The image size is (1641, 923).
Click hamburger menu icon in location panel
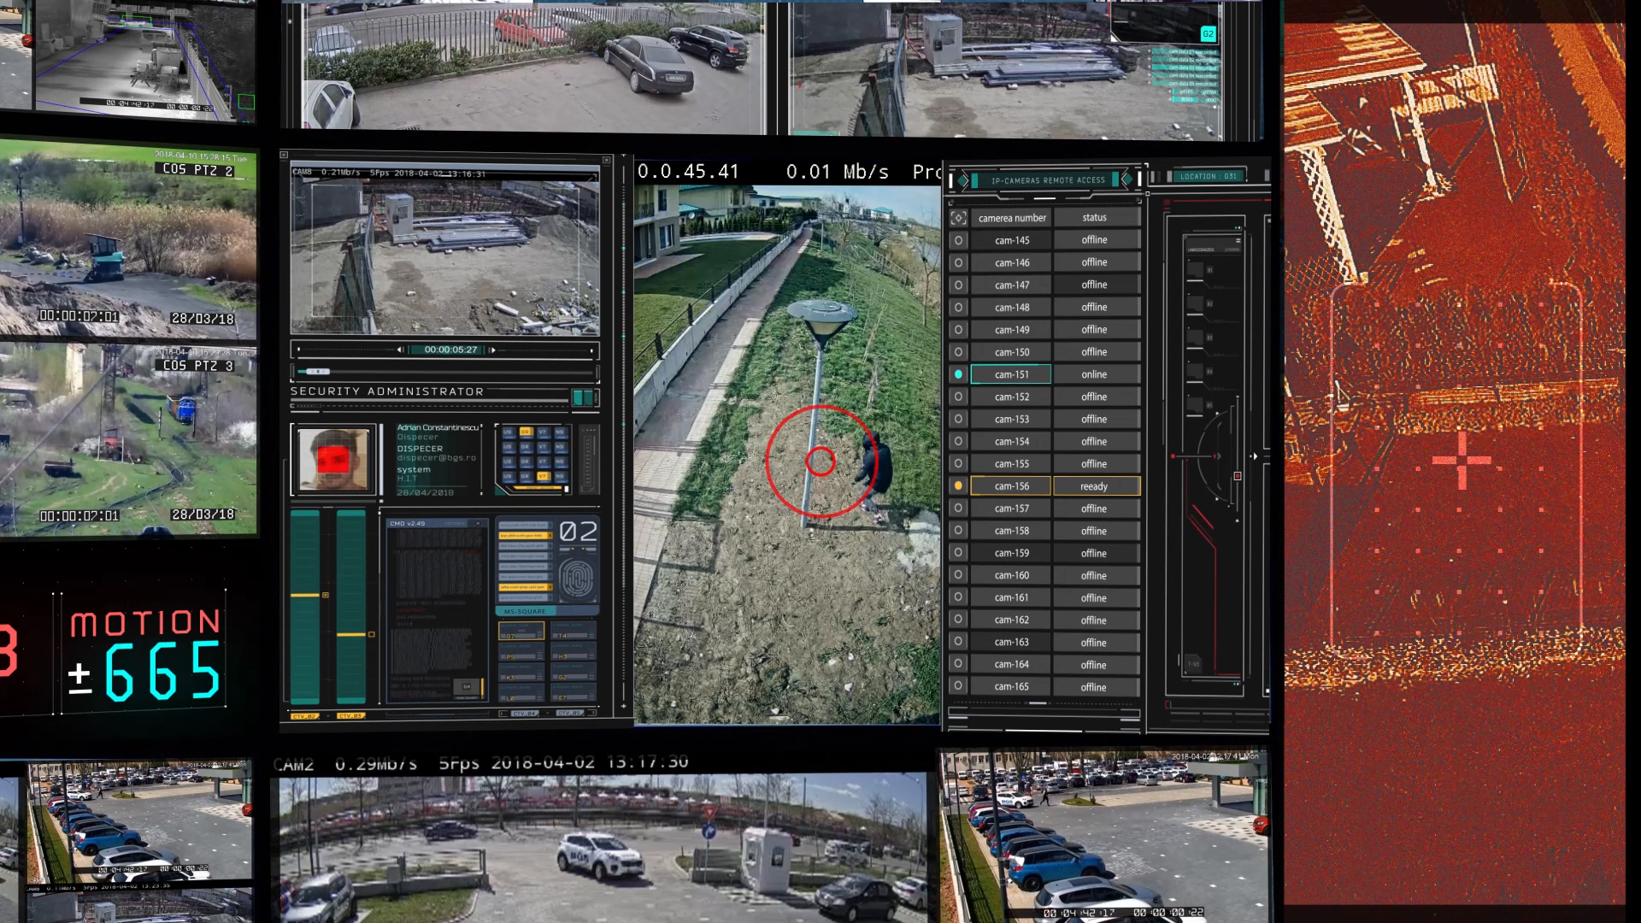pyautogui.click(x=1237, y=241)
